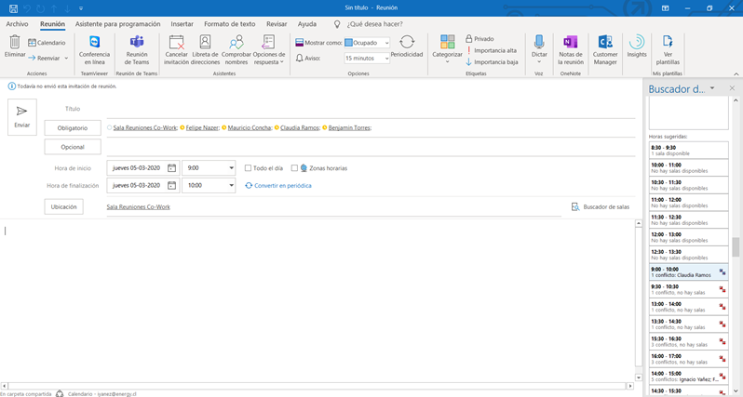Click the Obligatorio button
This screenshot has width=743, height=397.
73,127
